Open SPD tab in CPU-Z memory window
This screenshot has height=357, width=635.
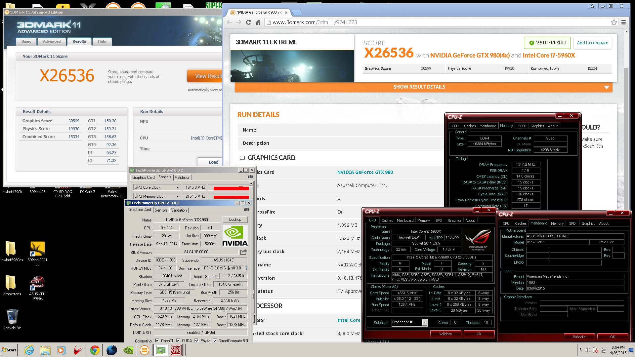[x=521, y=126]
